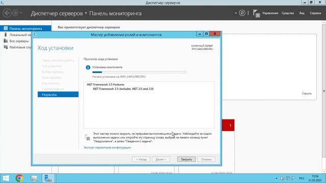Click the Результаты step in the wizard

click(58, 95)
